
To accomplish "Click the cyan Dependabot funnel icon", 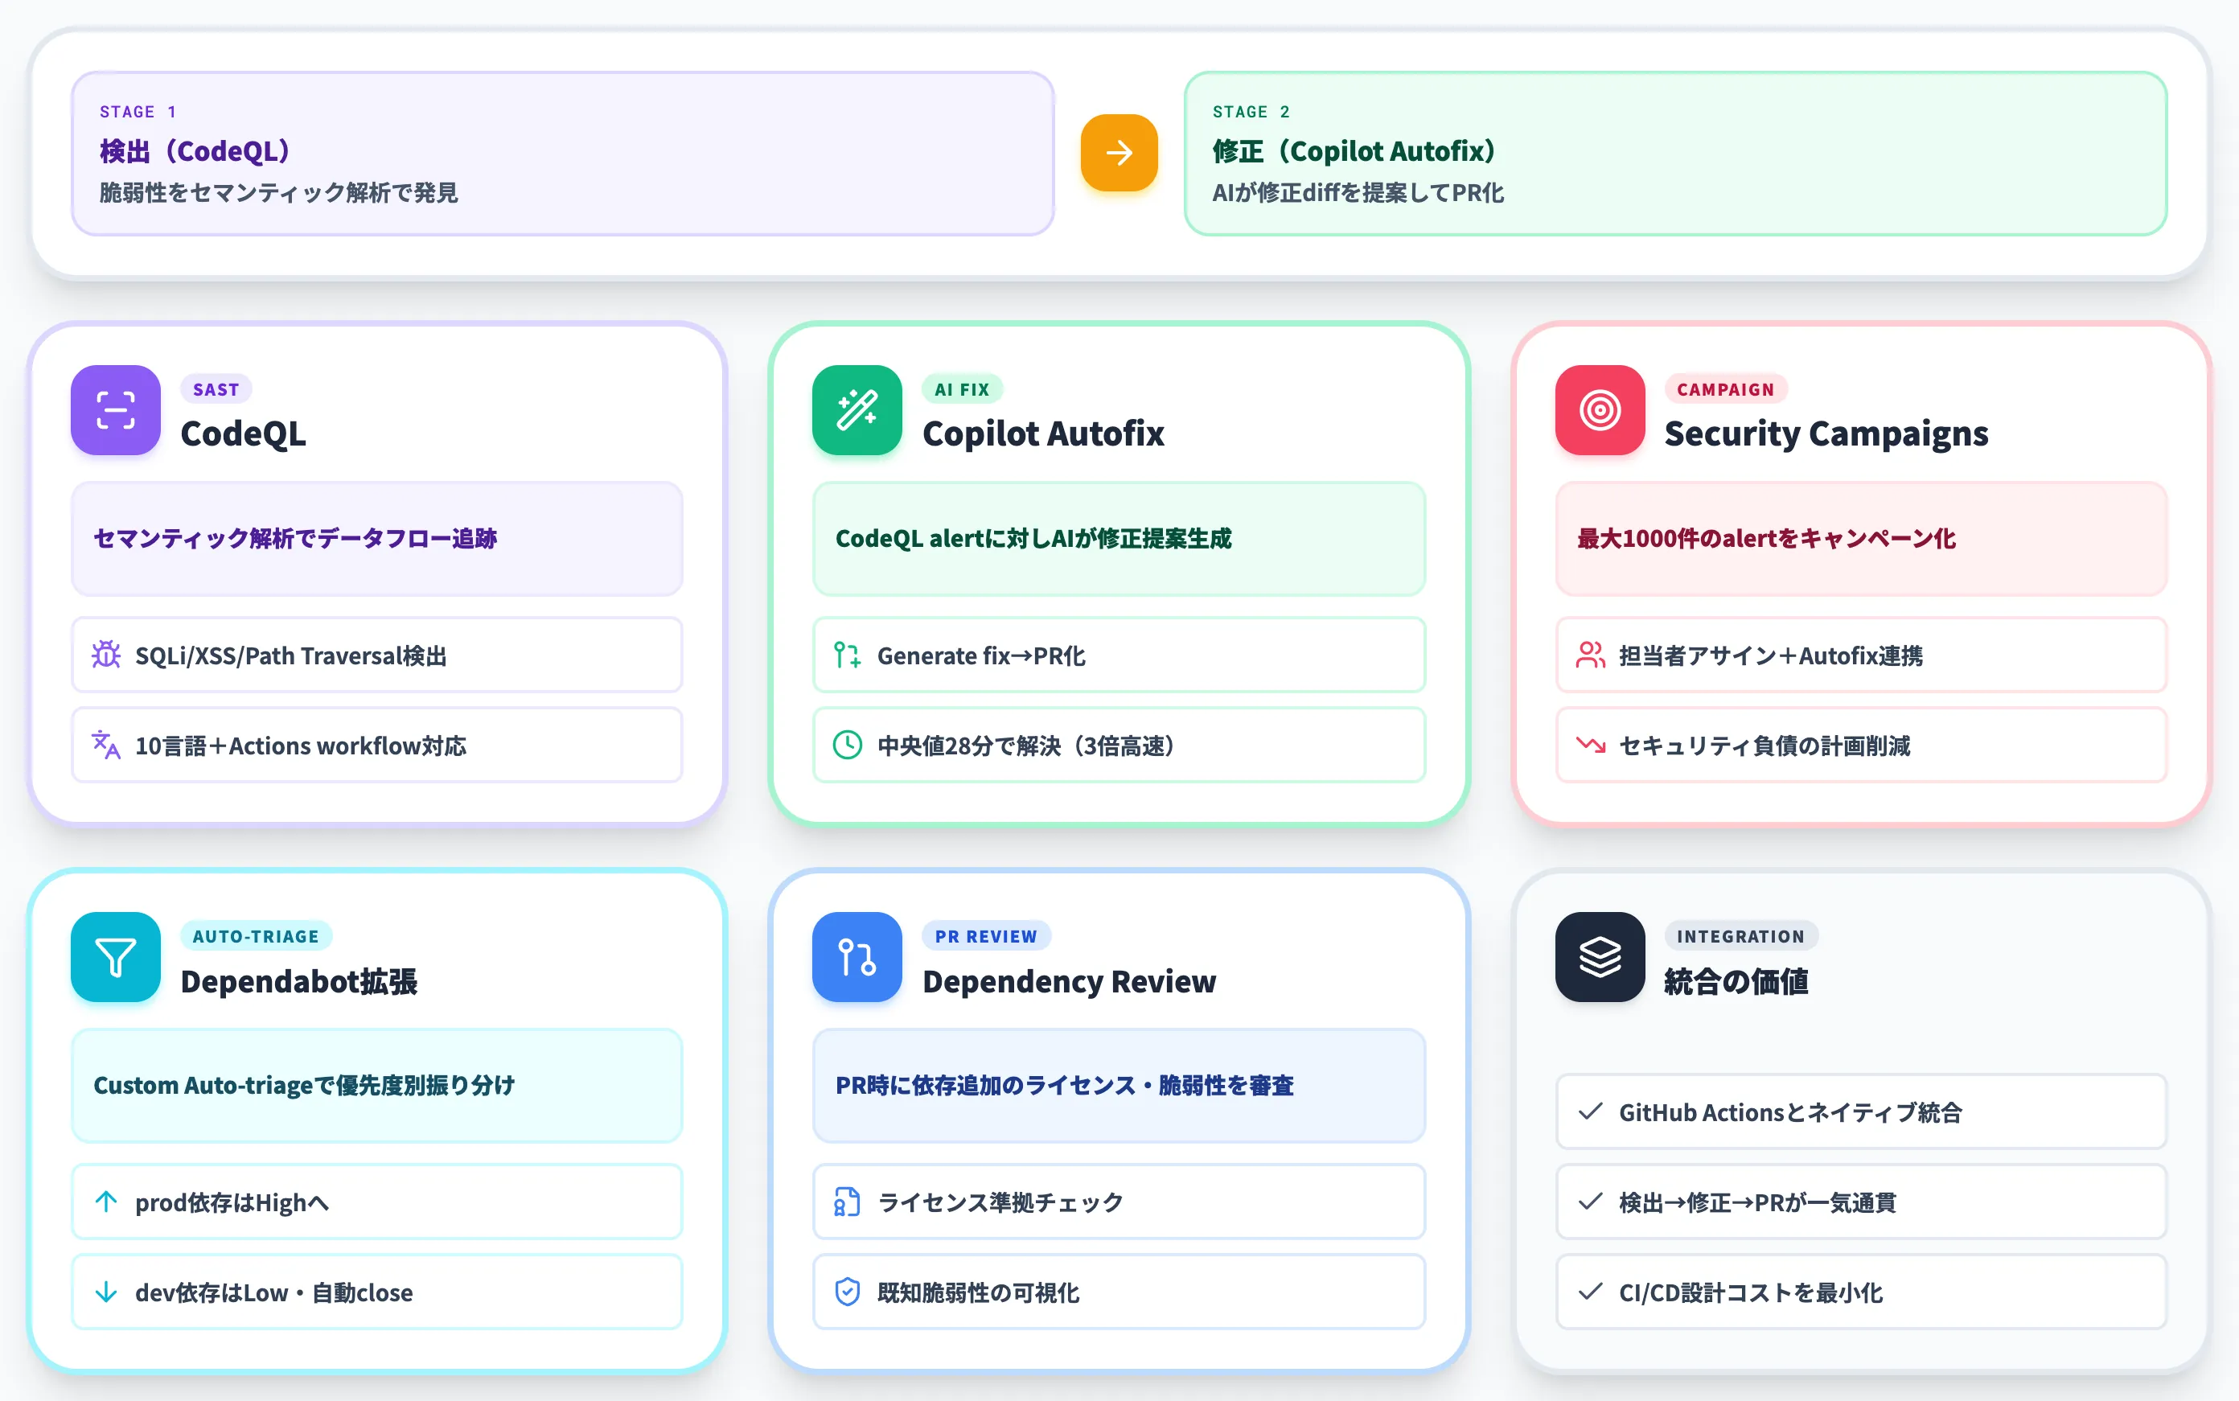I will point(116,957).
